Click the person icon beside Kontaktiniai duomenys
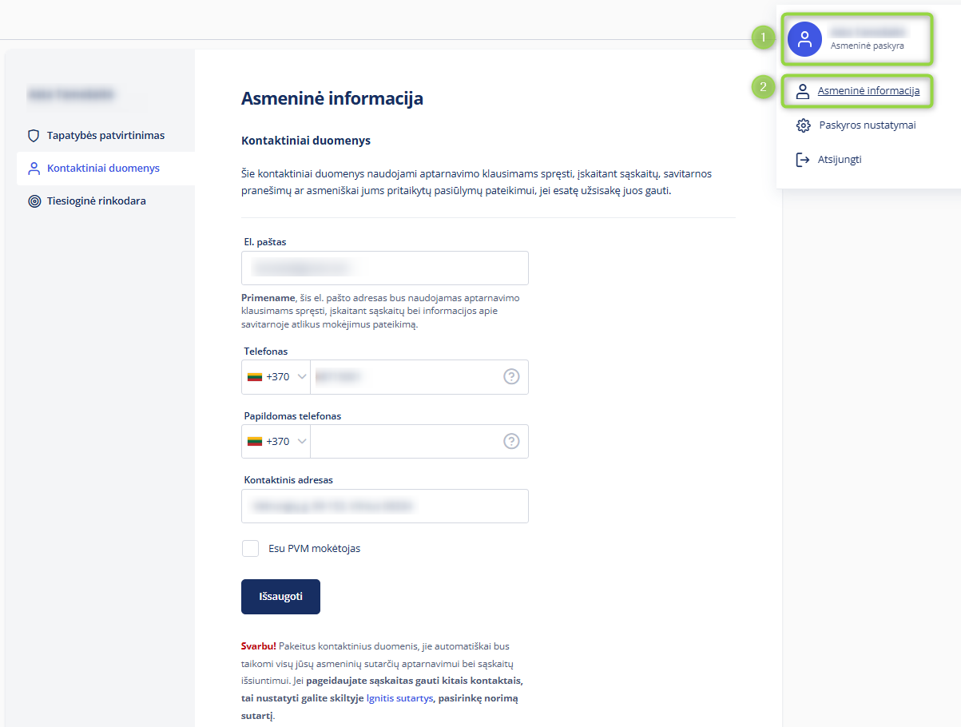961x727 pixels. point(34,169)
